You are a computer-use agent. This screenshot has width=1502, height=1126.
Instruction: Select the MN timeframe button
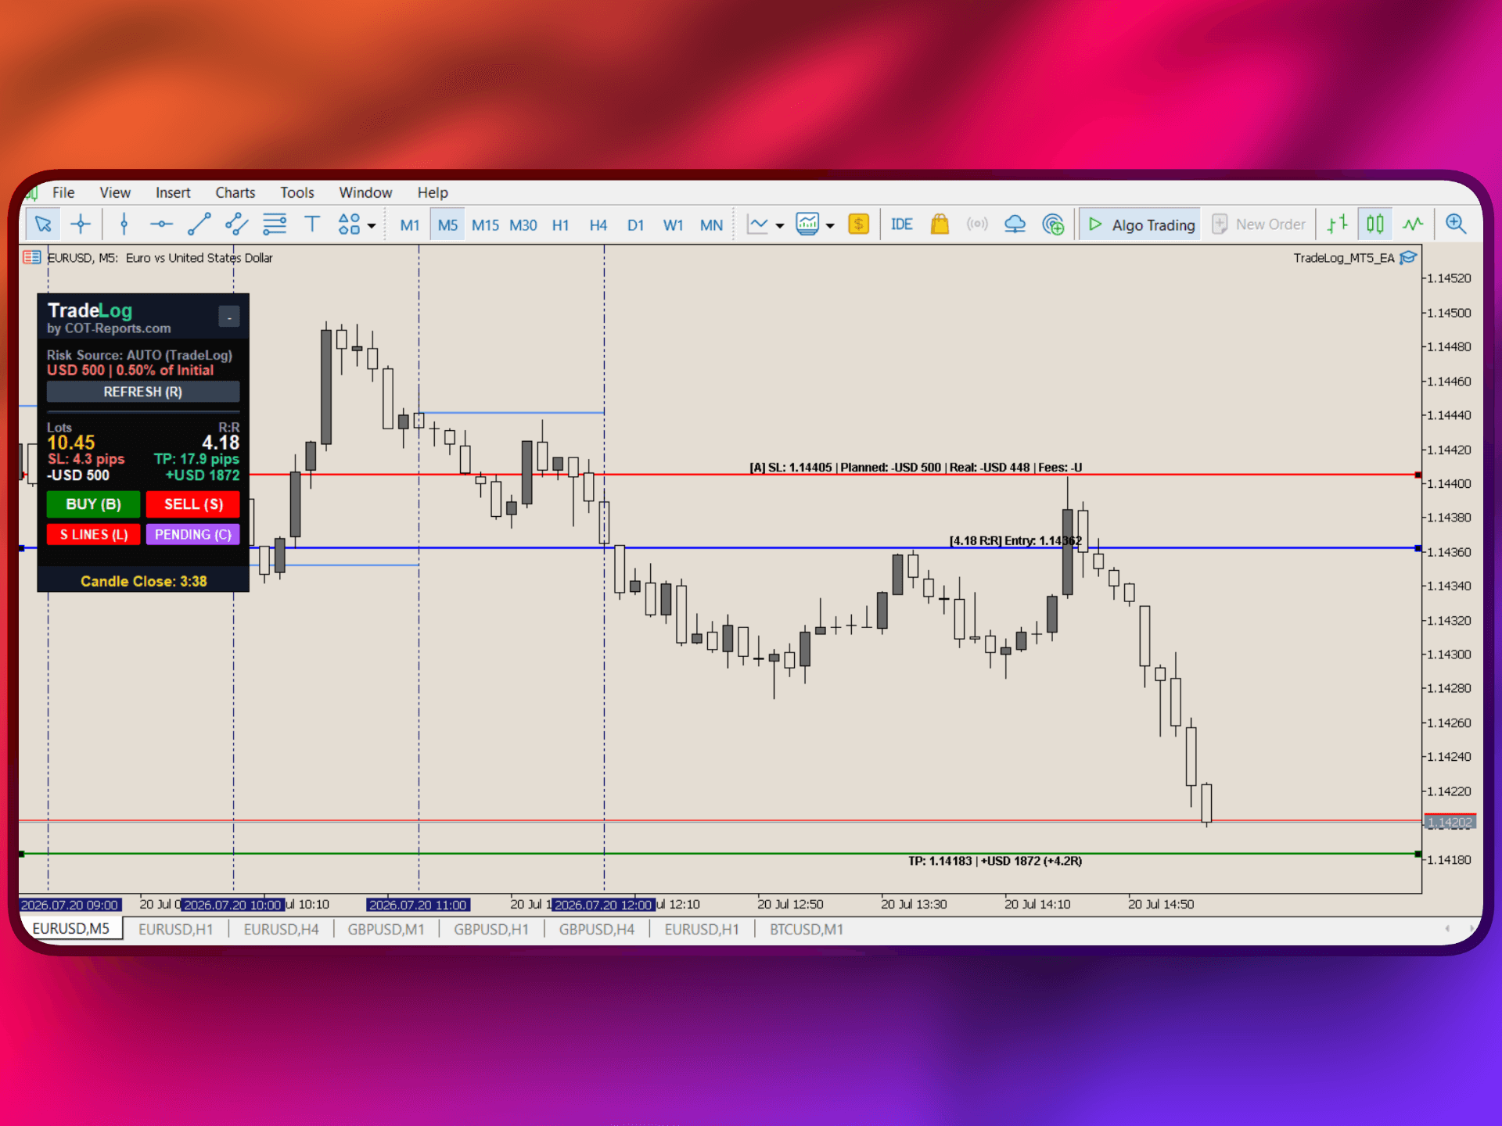coord(711,225)
